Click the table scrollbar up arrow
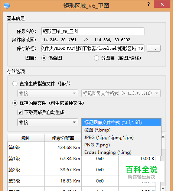This screenshot has height=191, width=173. (x=163, y=137)
